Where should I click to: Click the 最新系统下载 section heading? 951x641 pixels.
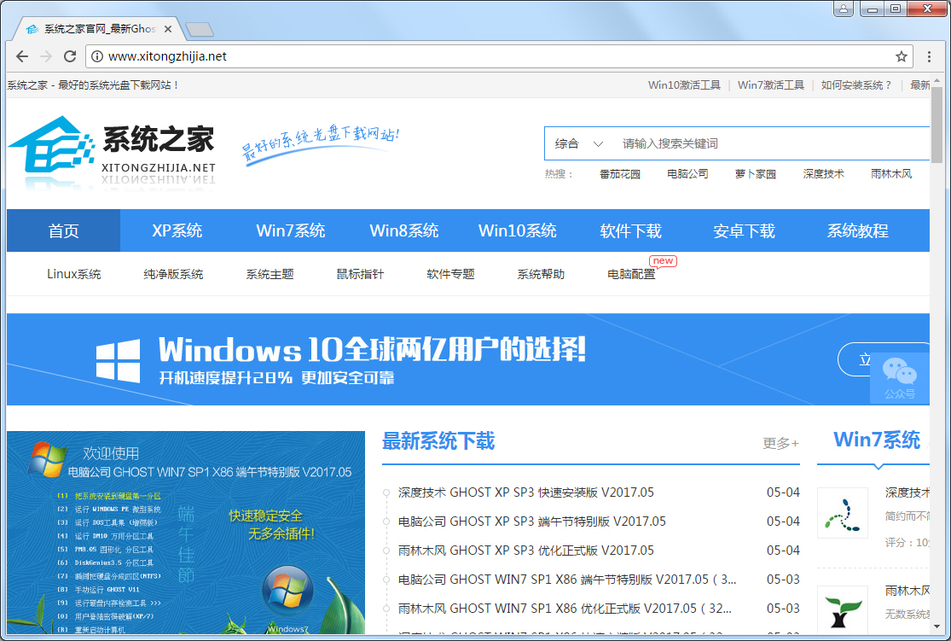coord(438,441)
